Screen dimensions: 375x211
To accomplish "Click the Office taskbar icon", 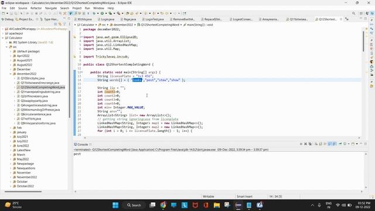I will point(206,205).
